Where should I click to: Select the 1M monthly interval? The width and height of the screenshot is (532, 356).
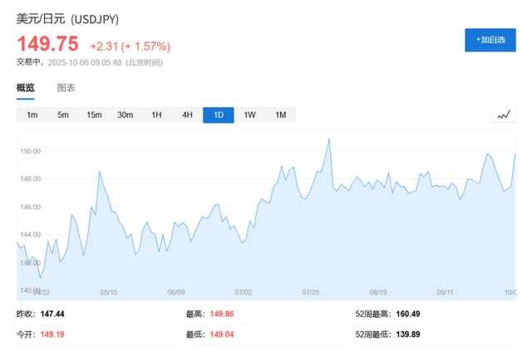point(280,115)
